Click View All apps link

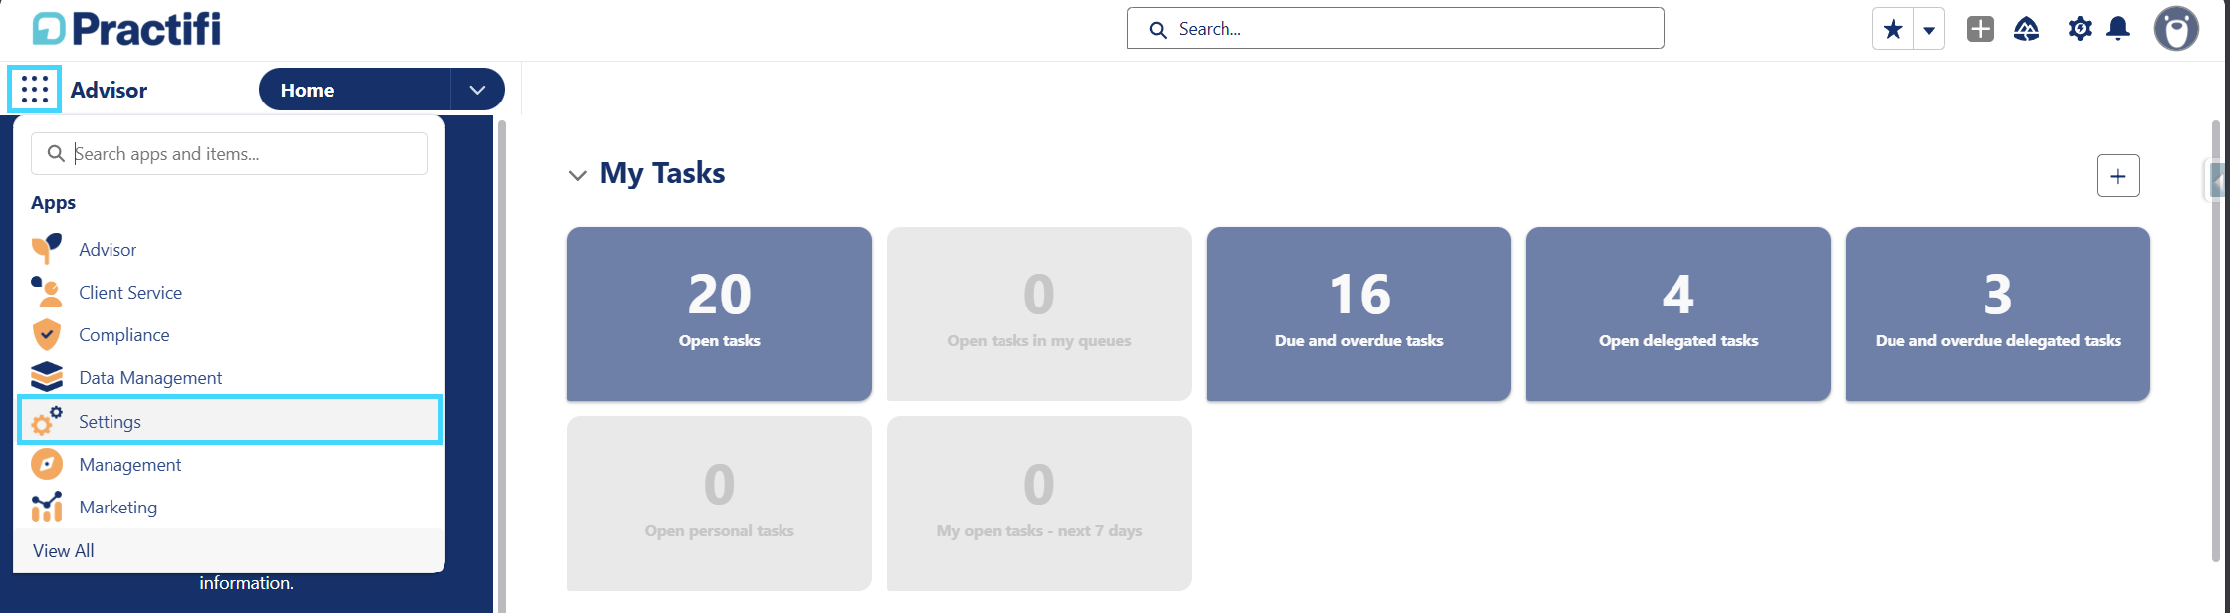[64, 550]
